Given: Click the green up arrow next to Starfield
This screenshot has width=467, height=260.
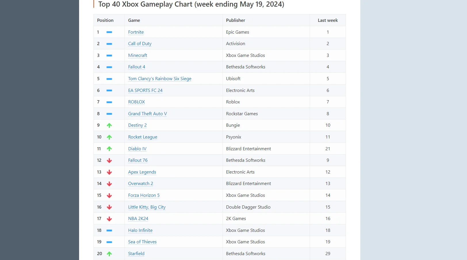Looking at the screenshot, I should click(x=109, y=254).
